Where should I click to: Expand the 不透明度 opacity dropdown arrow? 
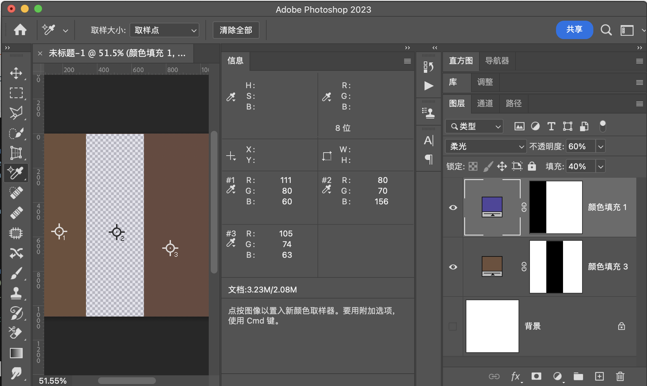(x=601, y=146)
